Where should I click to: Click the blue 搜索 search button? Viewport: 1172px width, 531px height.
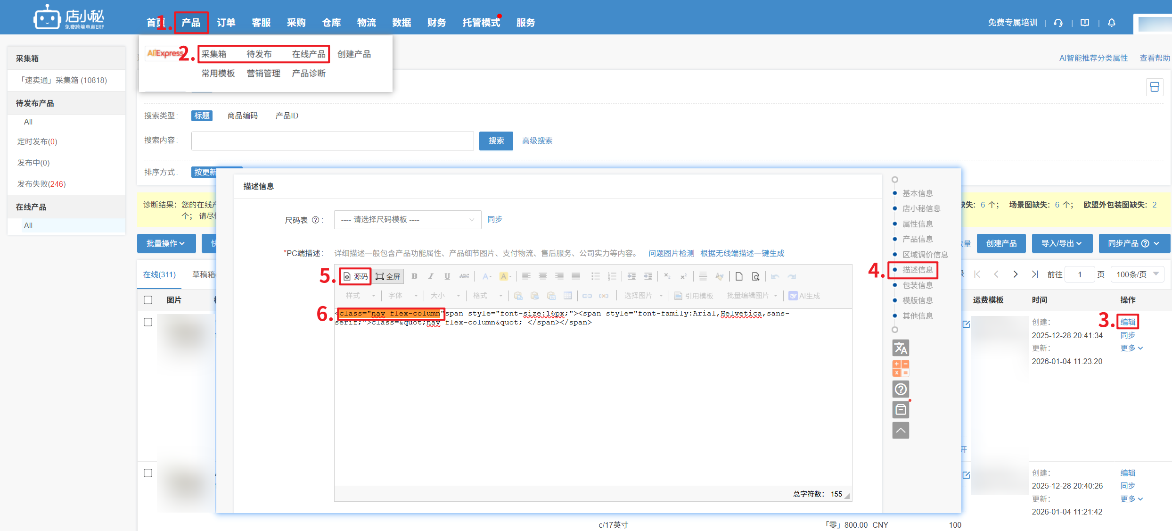[x=496, y=141]
